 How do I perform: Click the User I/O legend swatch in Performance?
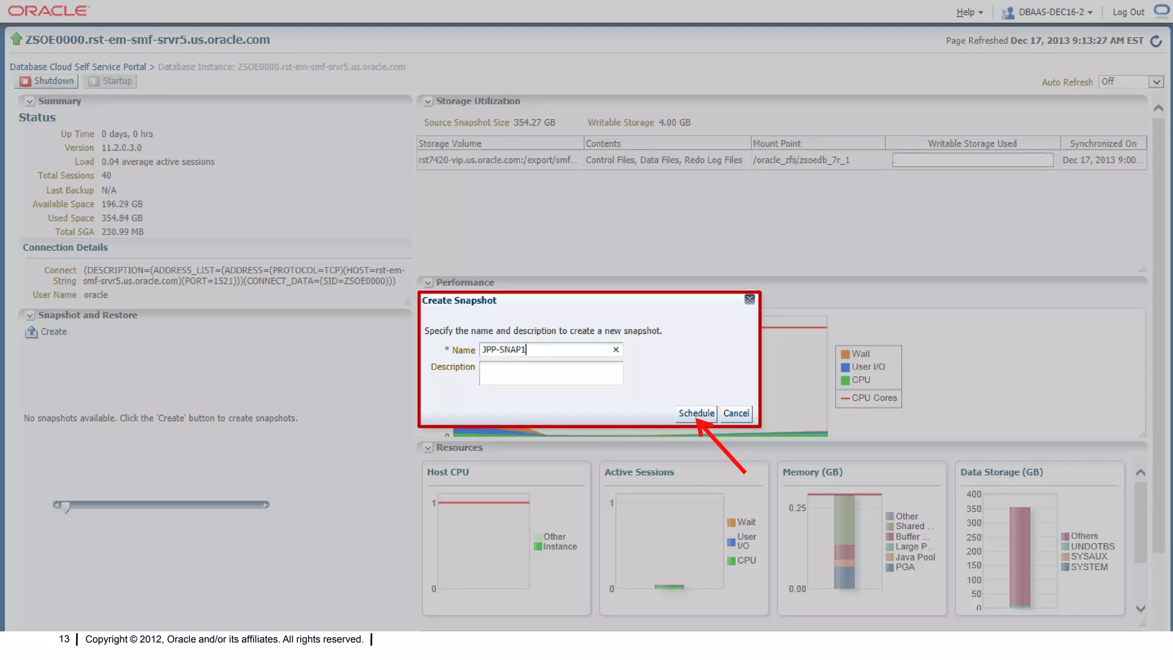pyautogui.click(x=845, y=367)
